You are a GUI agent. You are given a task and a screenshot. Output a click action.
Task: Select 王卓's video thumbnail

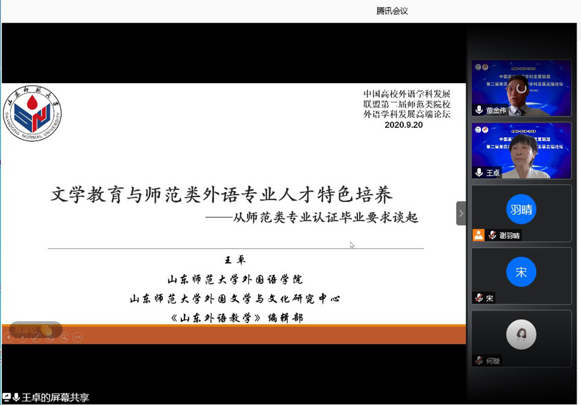point(521,150)
